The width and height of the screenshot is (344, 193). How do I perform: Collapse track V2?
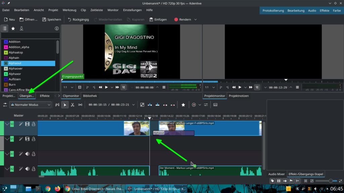(x=7, y=124)
